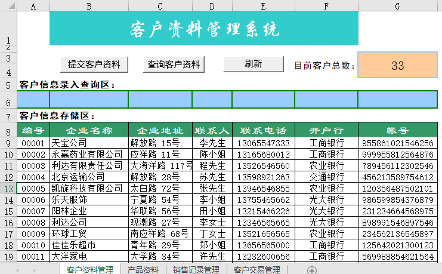Select the cell containing 北京运输公司

(89, 177)
